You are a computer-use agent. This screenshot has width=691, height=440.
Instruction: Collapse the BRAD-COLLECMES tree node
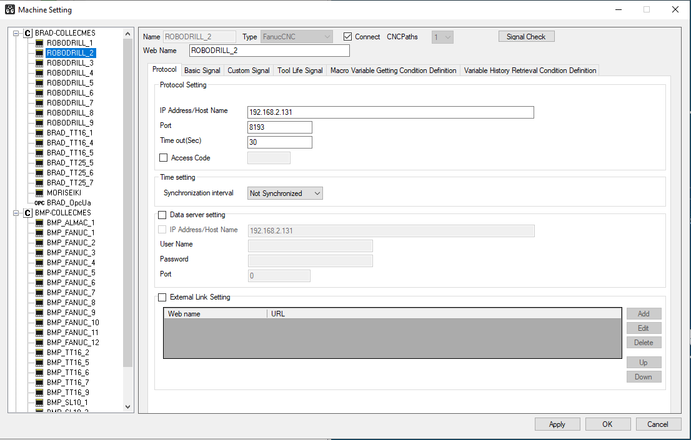click(16, 33)
